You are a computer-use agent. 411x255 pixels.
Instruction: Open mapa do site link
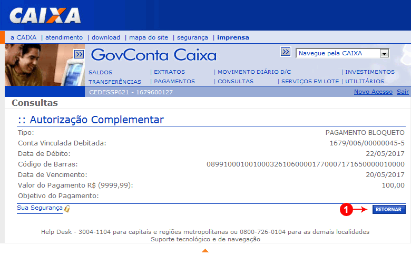tap(149, 37)
